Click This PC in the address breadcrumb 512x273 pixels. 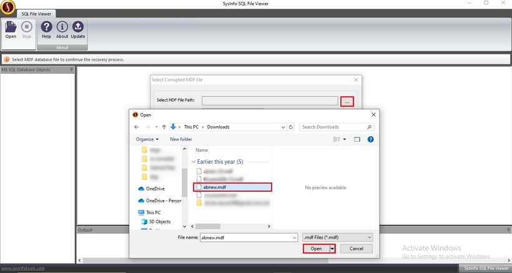[191, 127]
